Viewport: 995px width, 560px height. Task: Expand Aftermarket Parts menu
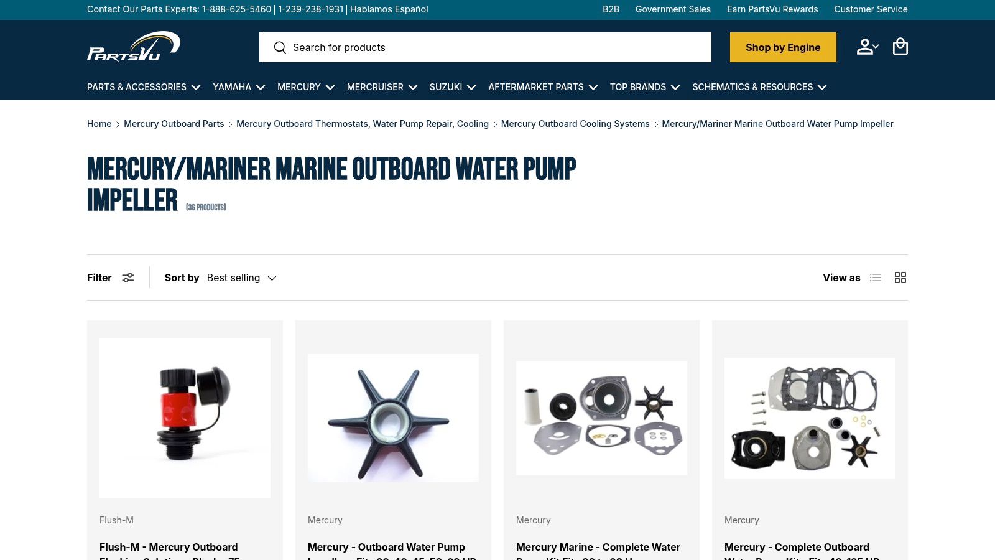click(x=543, y=87)
